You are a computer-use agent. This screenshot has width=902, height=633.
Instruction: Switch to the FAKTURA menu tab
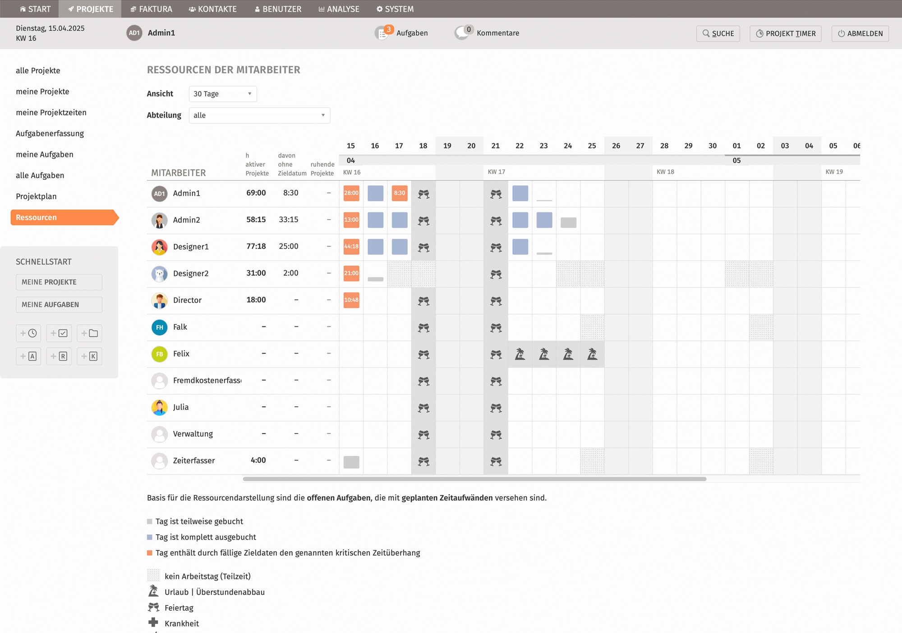(x=151, y=9)
